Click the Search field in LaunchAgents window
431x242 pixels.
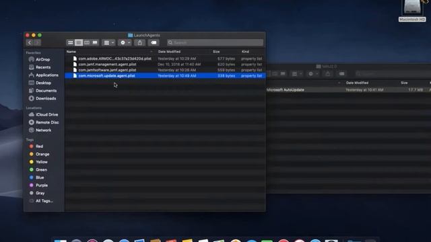click(x=215, y=42)
